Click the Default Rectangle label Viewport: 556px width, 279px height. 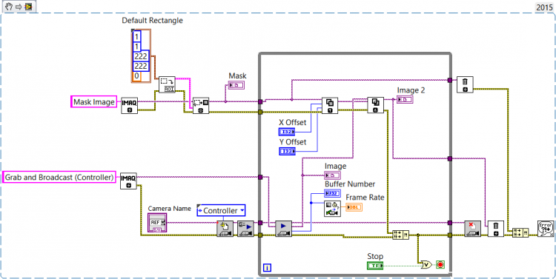click(153, 20)
